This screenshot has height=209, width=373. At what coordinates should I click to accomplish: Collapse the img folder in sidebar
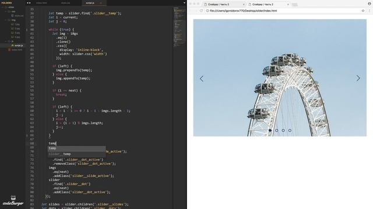click(6, 20)
